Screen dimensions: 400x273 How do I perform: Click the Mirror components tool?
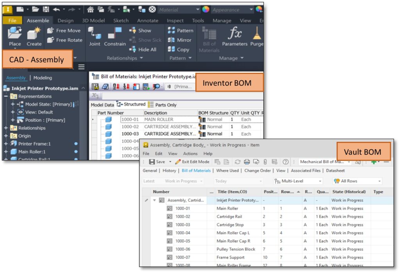pos(180,40)
